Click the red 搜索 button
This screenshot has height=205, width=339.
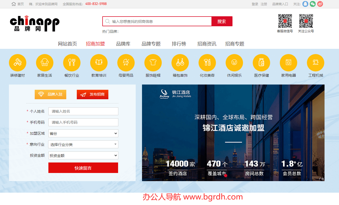tap(222, 21)
